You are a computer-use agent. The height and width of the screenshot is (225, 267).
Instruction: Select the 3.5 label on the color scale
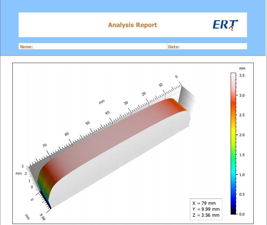coord(242,75)
